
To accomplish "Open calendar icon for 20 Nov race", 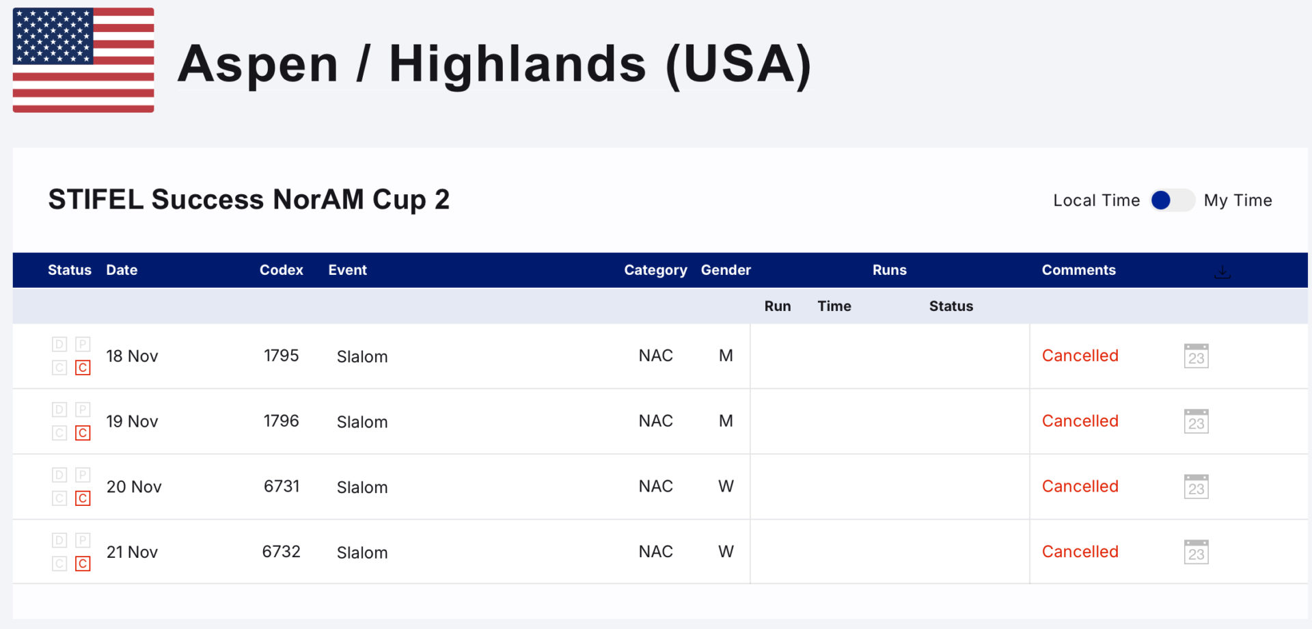I will click(x=1196, y=486).
